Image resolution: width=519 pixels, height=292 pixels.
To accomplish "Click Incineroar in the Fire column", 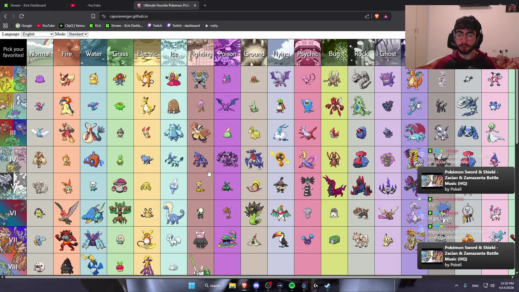I will point(67,240).
